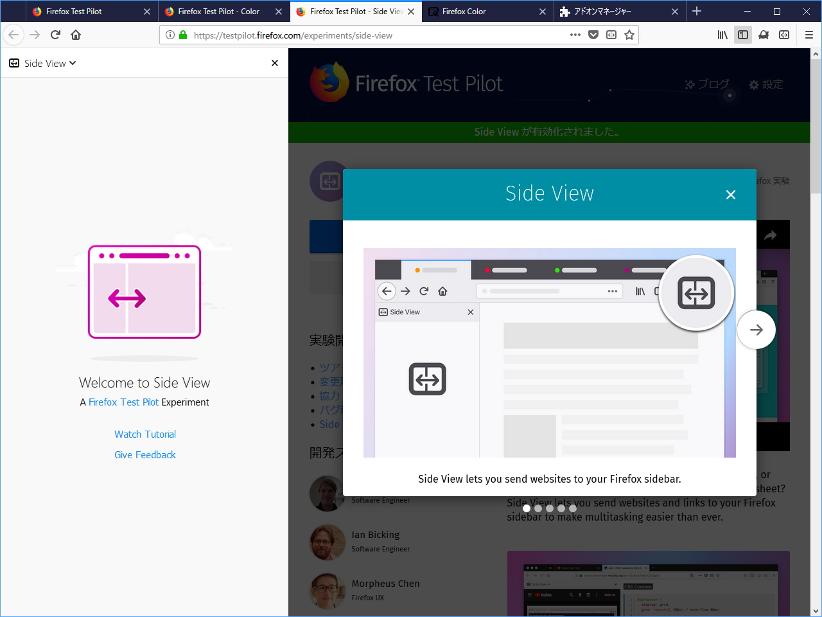Click Ian Bicking's contributor avatar
The image size is (822, 617).
coord(328,542)
